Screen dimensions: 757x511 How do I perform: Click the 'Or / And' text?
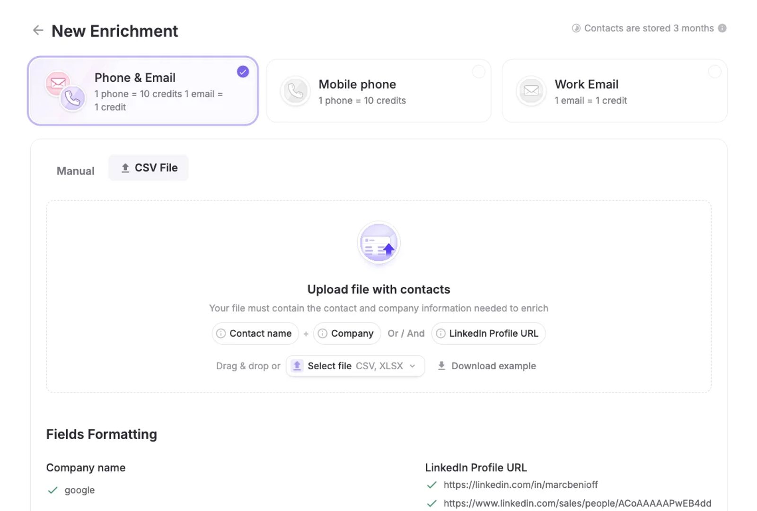(406, 334)
